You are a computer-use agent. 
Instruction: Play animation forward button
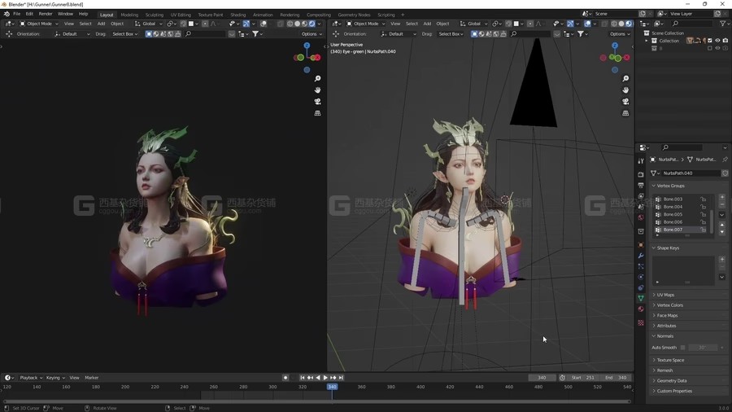[325, 378]
